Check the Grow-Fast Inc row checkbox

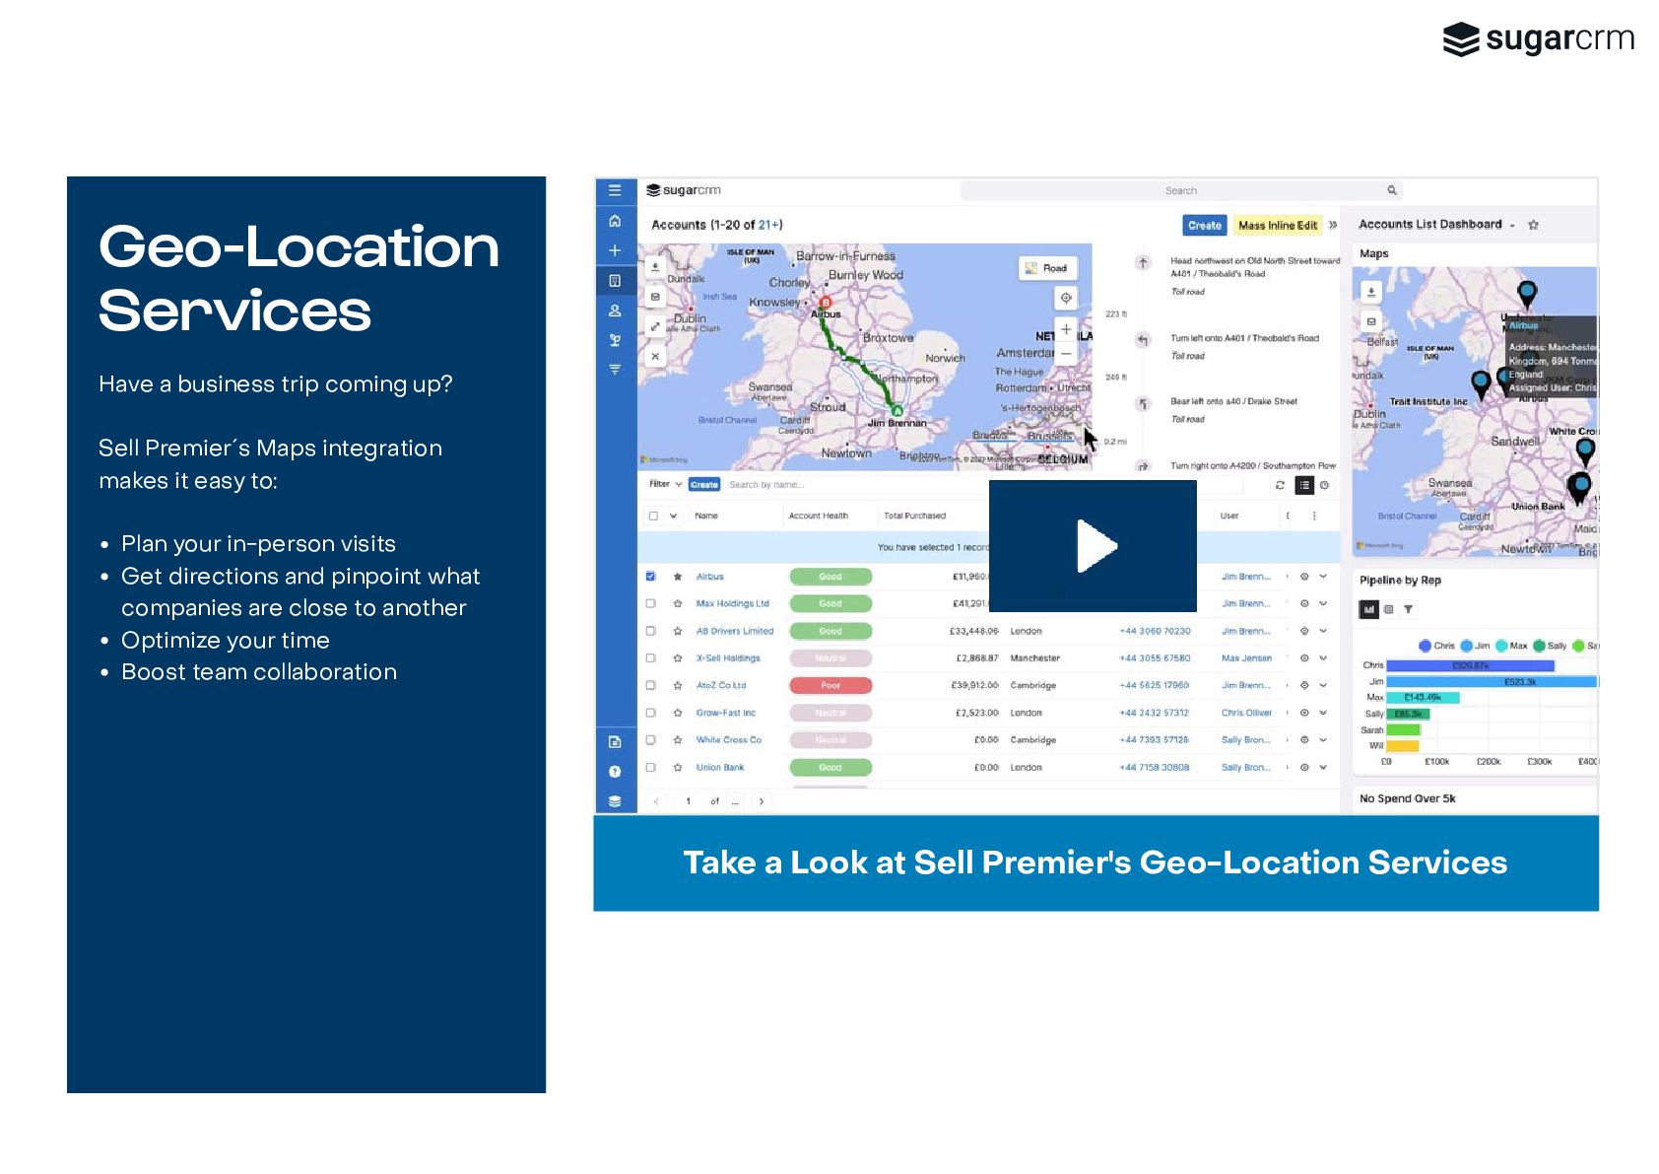650,712
